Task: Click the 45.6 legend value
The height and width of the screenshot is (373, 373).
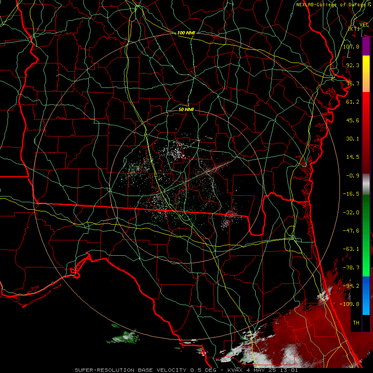Action: [x=353, y=120]
